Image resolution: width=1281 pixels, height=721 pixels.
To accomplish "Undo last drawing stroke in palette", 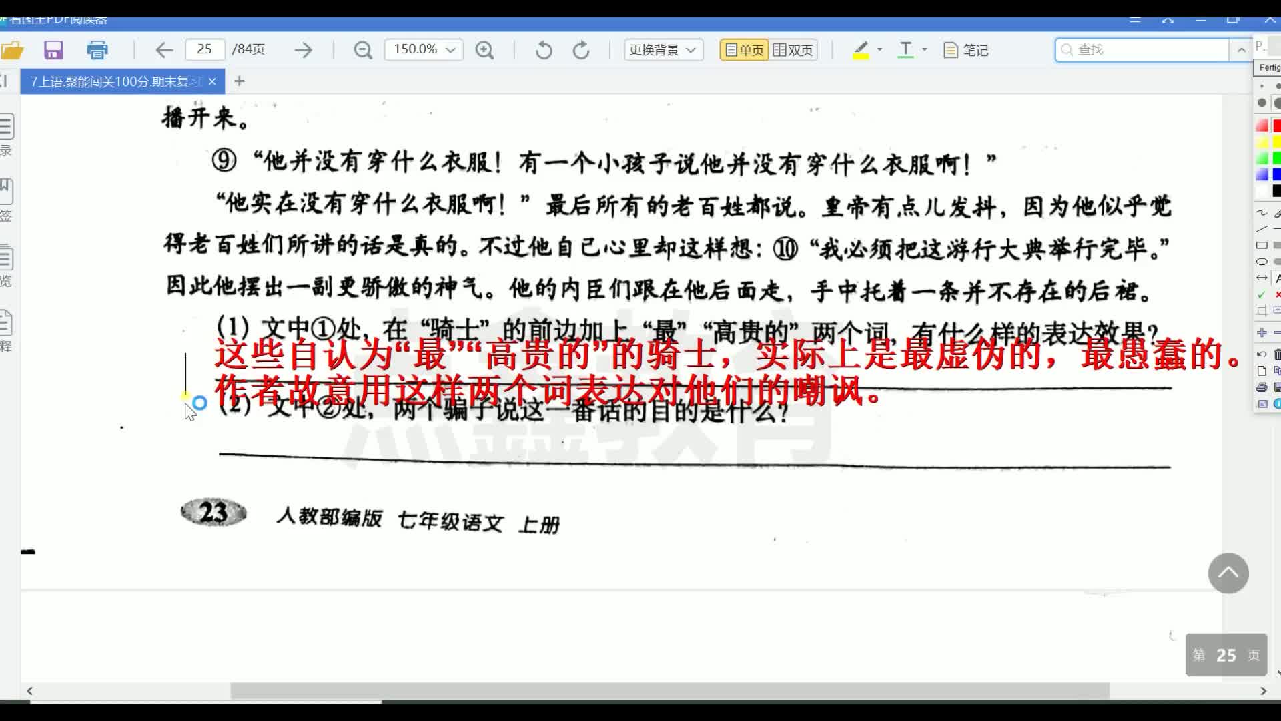I will pyautogui.click(x=1262, y=354).
